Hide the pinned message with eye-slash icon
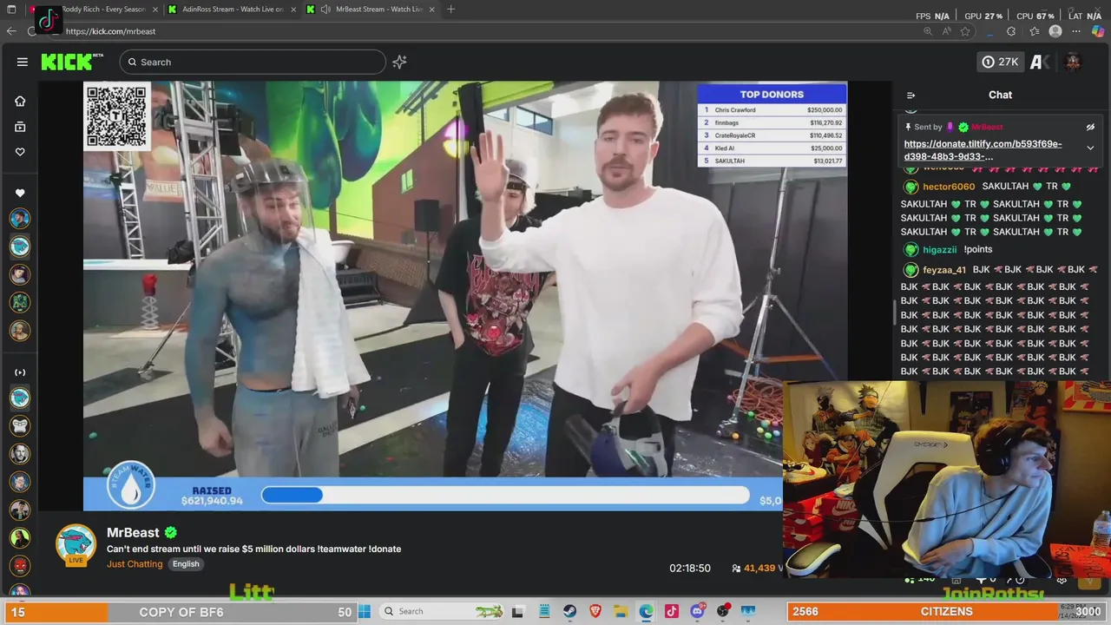The height and width of the screenshot is (625, 1111). 1090,127
